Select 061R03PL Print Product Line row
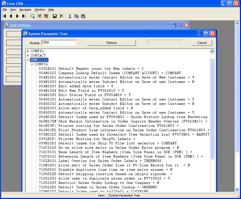The width and height of the screenshot is (241, 199). tap(124, 130)
